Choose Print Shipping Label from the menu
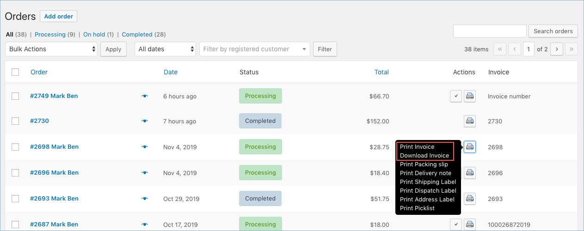 click(428, 182)
